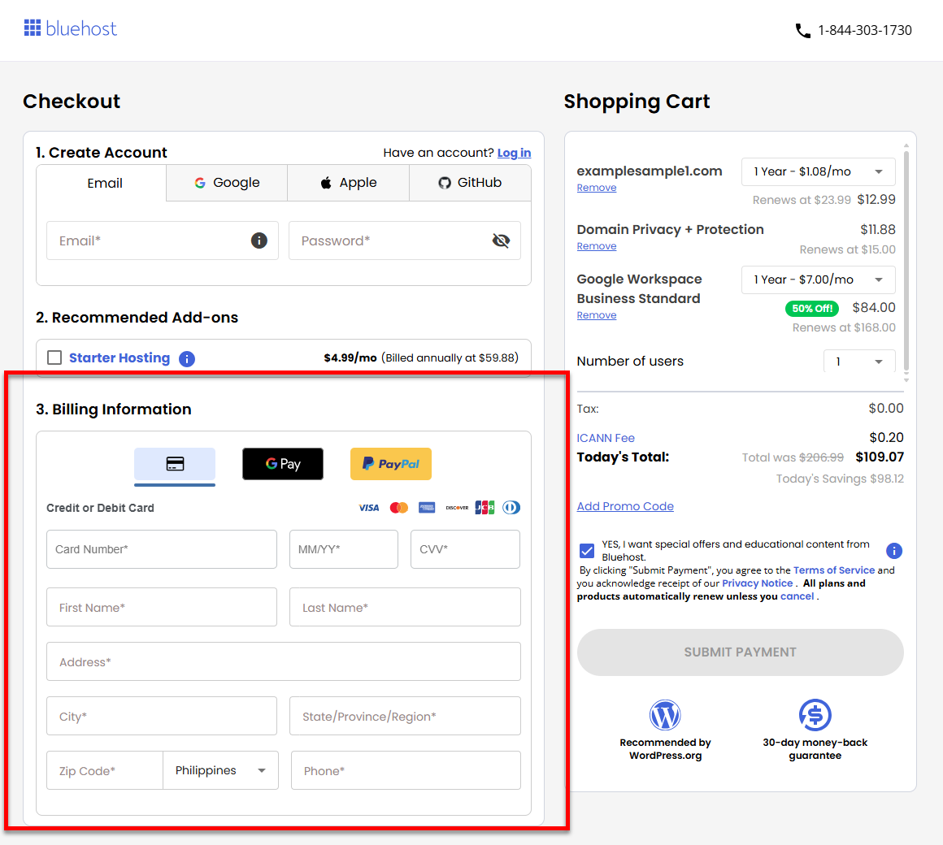Click the Today's Savings $98.12 text
The image size is (943, 845).
[x=840, y=479]
